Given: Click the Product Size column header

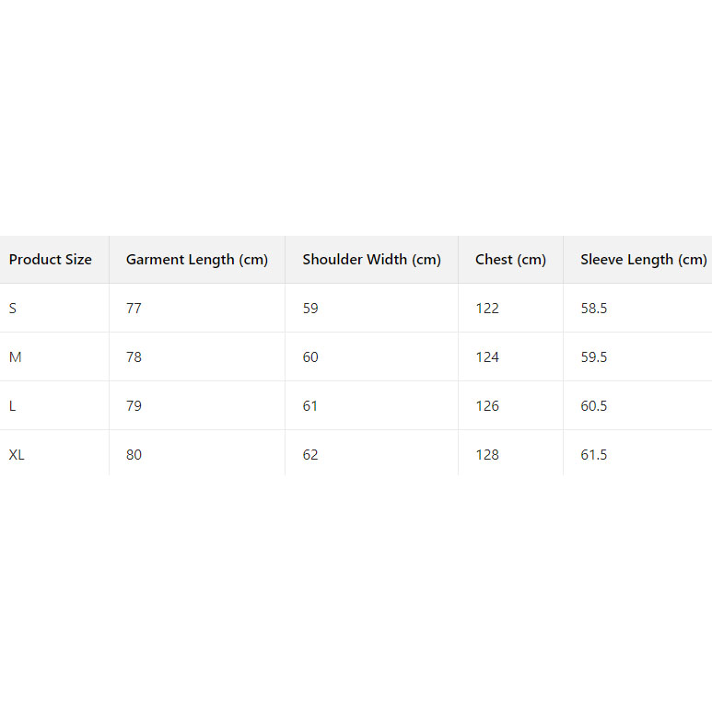Looking at the screenshot, I should 51,260.
